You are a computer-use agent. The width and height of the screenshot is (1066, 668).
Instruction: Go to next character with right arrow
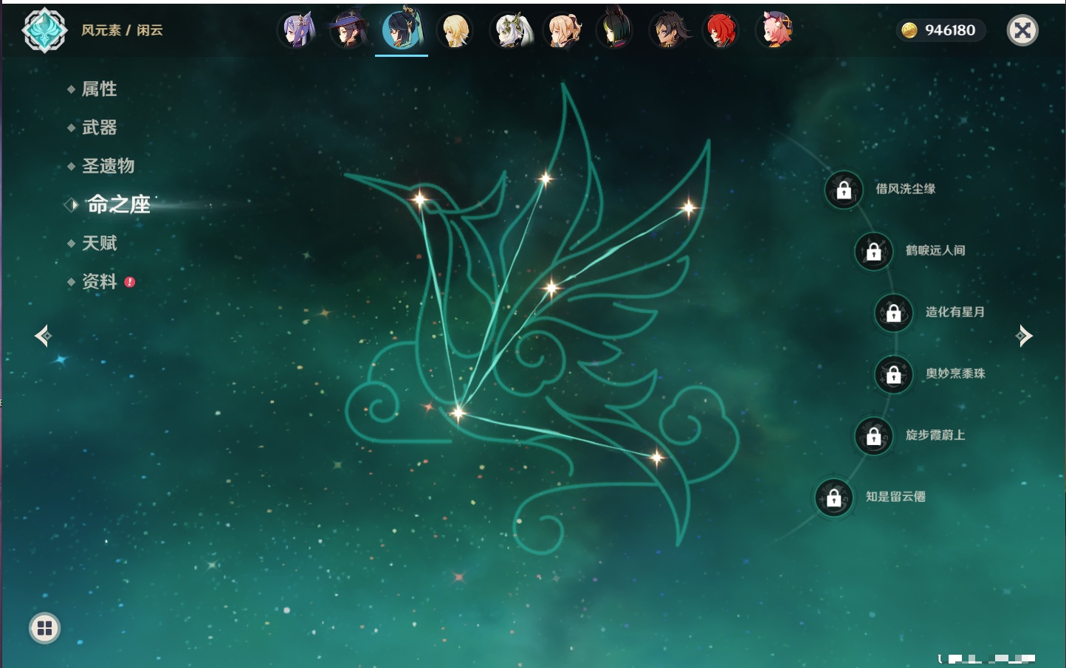1024,336
